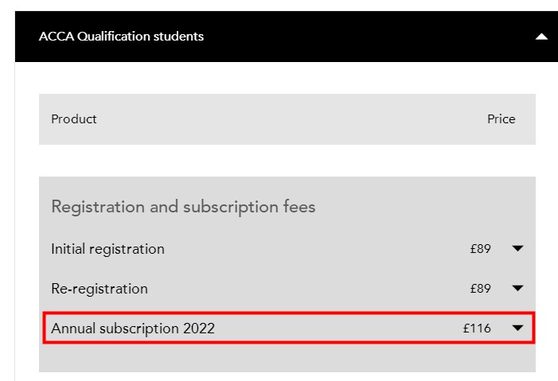The width and height of the screenshot is (558, 381).
Task: Click the blank middle of Product/Price header row
Action: click(x=287, y=119)
